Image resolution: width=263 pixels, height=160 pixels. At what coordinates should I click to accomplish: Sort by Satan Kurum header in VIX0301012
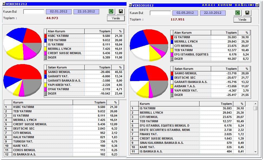pos(192,69)
